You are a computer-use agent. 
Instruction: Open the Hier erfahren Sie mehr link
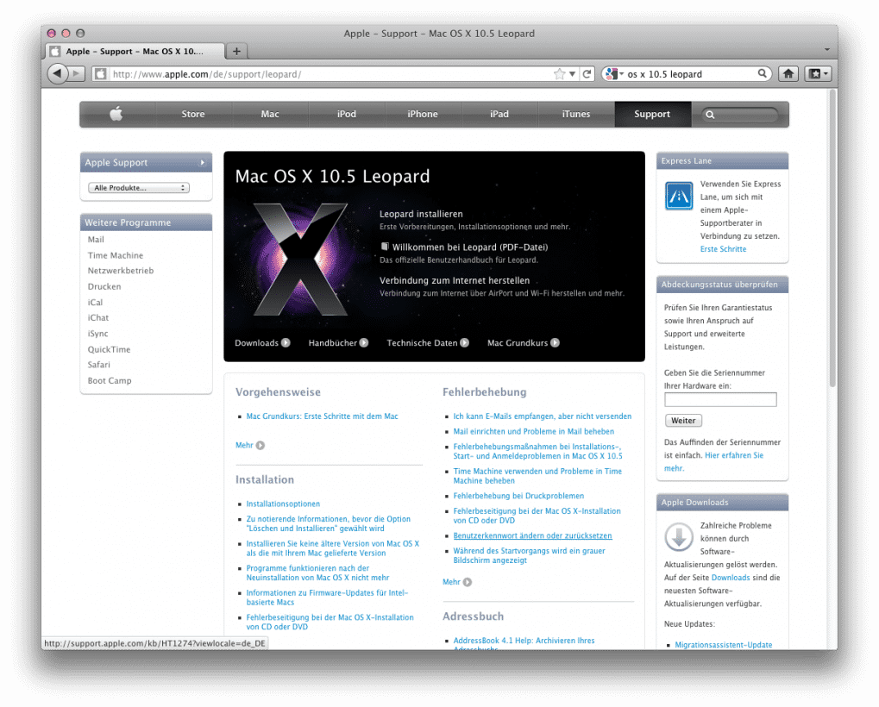pos(734,455)
